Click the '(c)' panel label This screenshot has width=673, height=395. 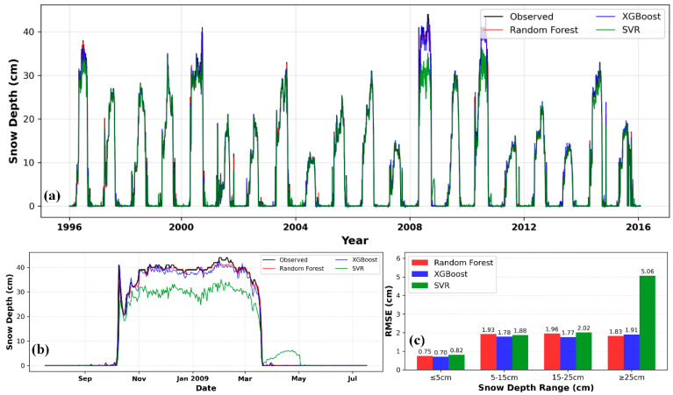point(417,341)
